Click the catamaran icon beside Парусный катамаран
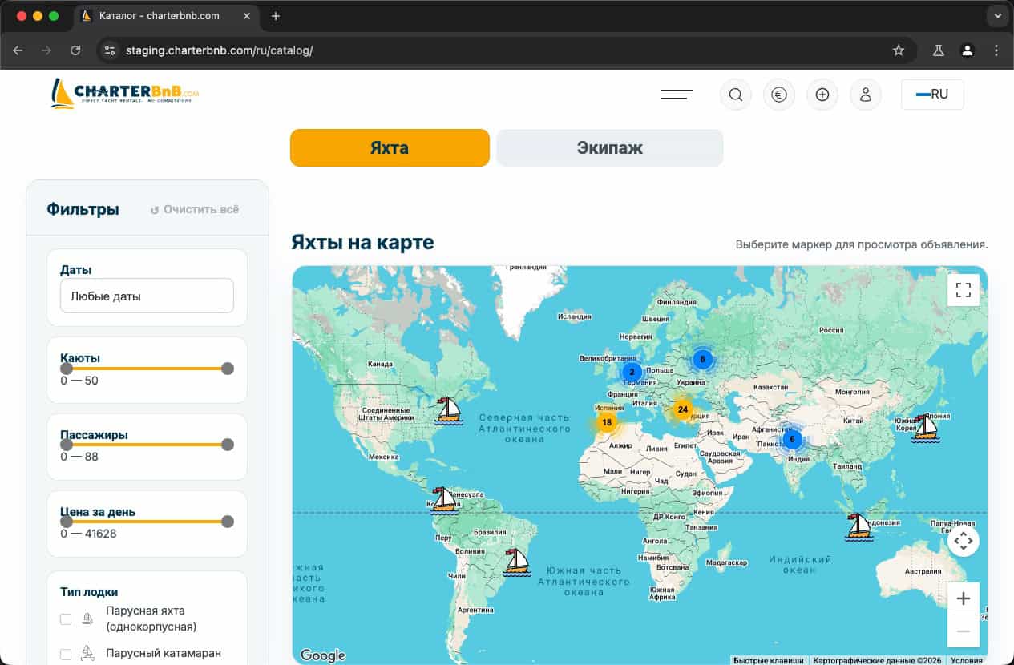Image resolution: width=1014 pixels, height=665 pixels. click(88, 654)
